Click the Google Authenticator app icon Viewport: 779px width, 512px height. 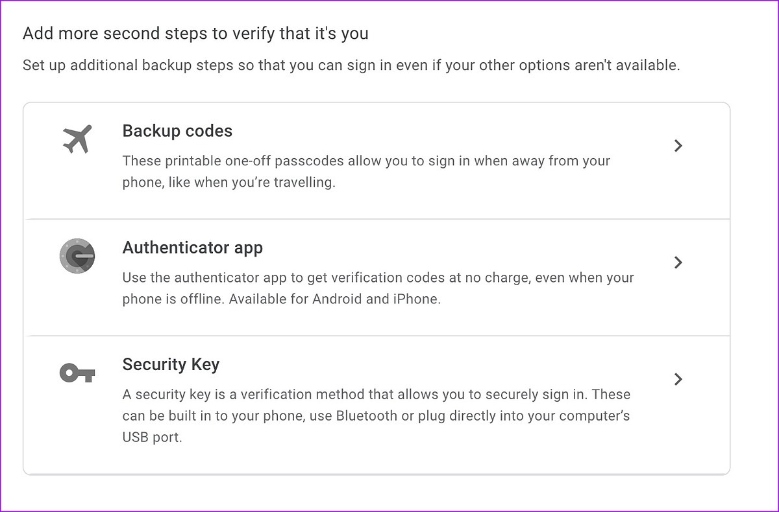pyautogui.click(x=77, y=256)
